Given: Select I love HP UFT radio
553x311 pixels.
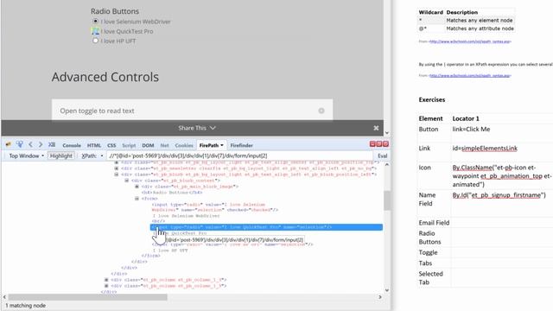Looking at the screenshot, I should click(x=95, y=41).
